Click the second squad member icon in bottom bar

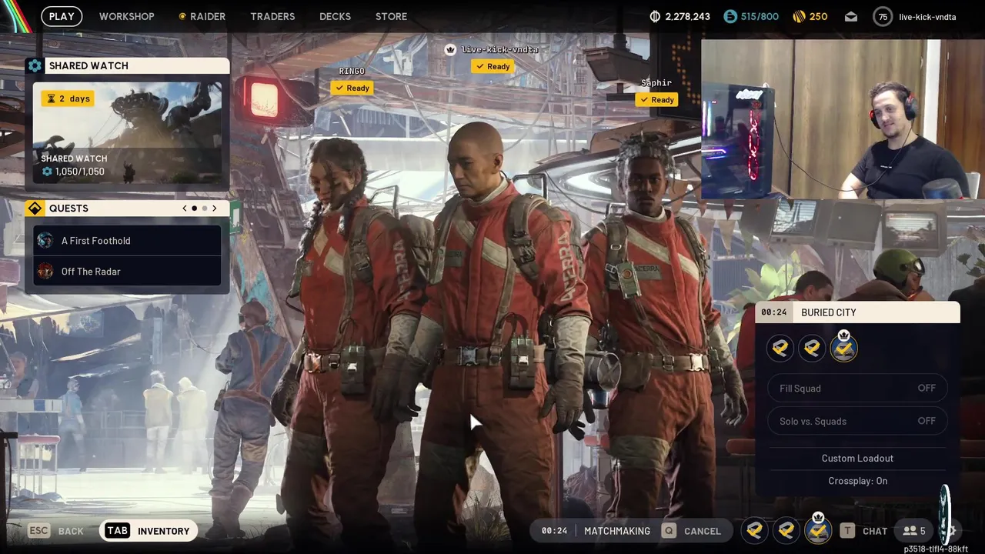pyautogui.click(x=786, y=530)
